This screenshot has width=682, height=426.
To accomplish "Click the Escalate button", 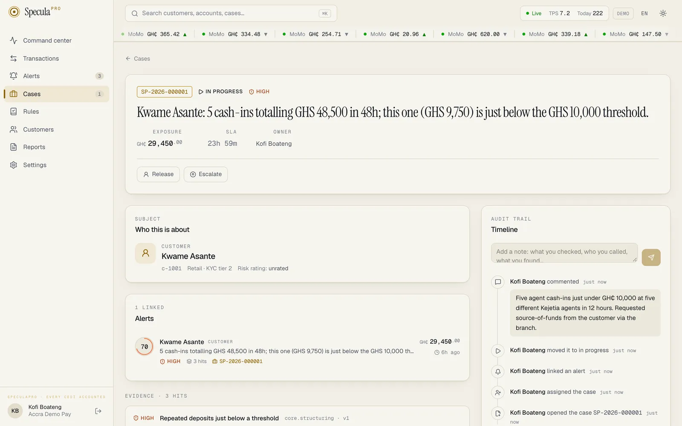I will 205,174.
